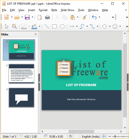Open the File menu
129x139 pixels.
click(x=4, y=10)
